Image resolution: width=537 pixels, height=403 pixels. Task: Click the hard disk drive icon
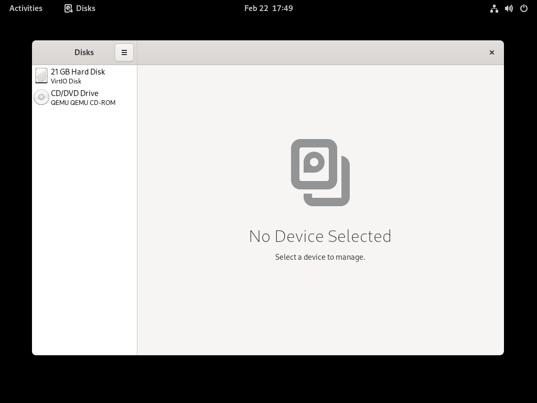tap(41, 76)
